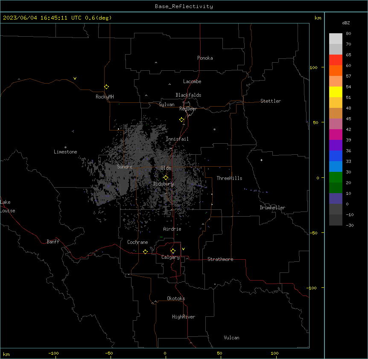Screen dimensions: 368x359
Task: Click the yellow diamond marker above RockyMH
Action: point(106,87)
